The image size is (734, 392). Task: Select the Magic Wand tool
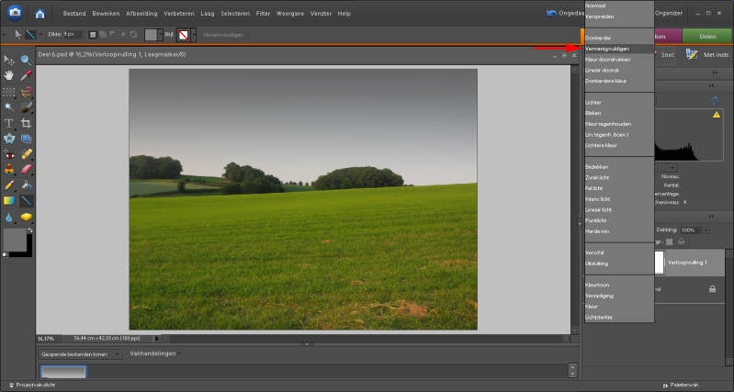coord(9,107)
